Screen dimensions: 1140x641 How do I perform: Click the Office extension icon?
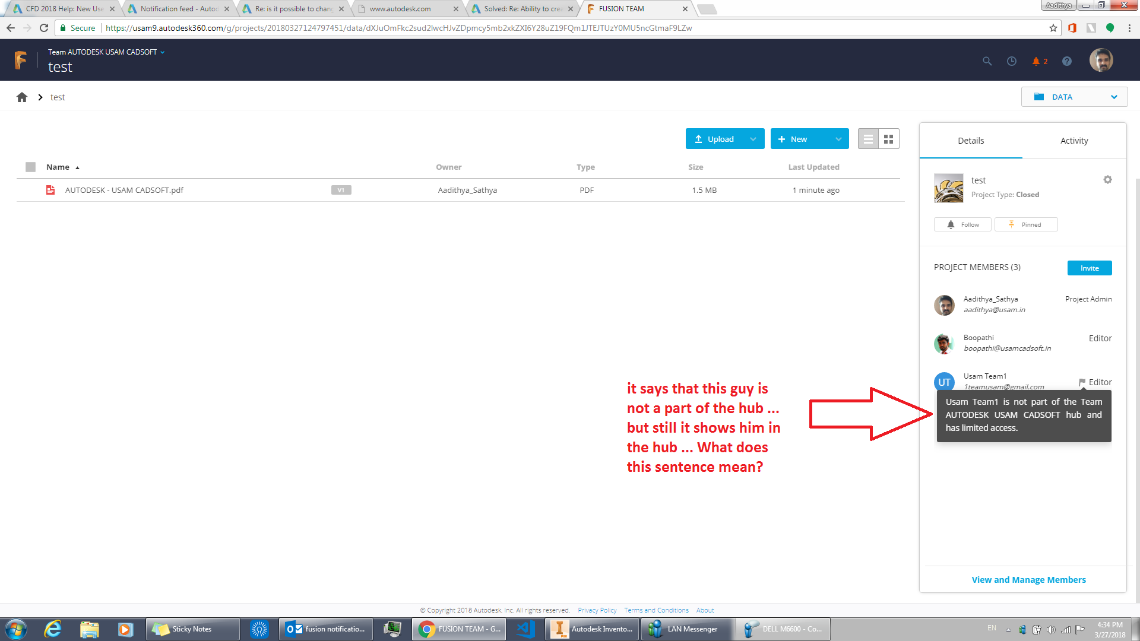(1072, 28)
